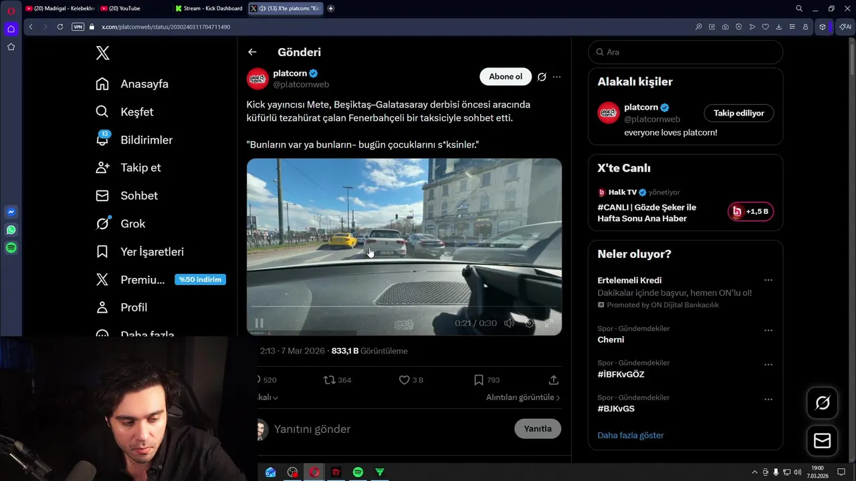
Task: Click the +1,5 B listeners badge
Action: 750,211
